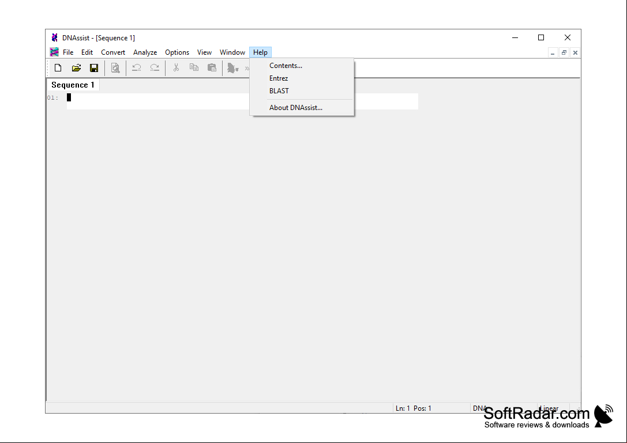The height and width of the screenshot is (443, 627).
Task: Select Entrez in the Help menu
Action: tap(302, 78)
